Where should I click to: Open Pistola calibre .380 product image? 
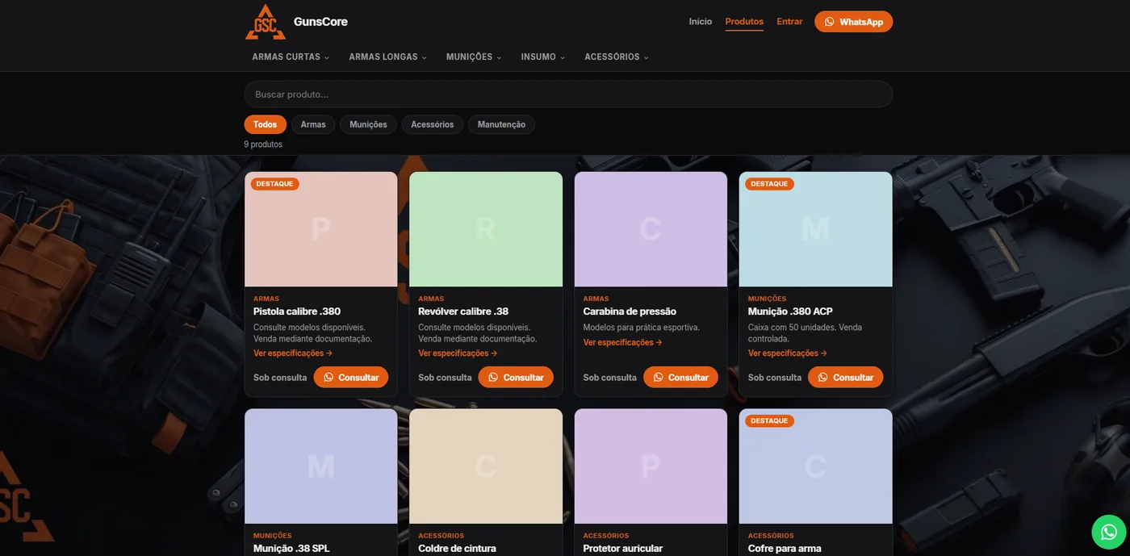321,229
